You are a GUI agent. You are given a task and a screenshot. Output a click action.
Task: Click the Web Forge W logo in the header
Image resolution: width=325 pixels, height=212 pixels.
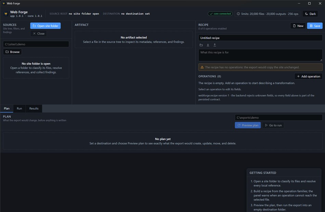pyautogui.click(x=6, y=14)
